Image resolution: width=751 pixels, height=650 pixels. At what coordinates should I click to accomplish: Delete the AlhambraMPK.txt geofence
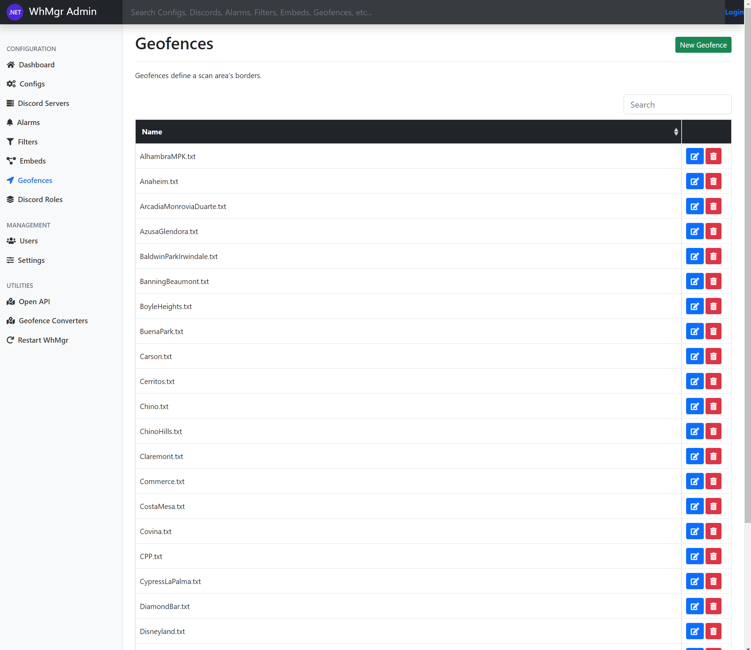tap(713, 156)
